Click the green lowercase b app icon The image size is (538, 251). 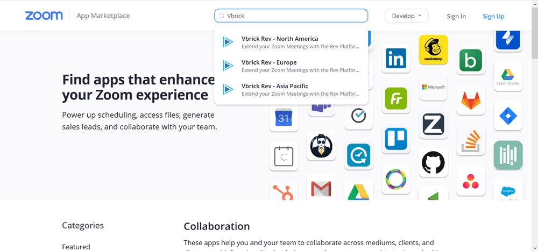(x=471, y=60)
